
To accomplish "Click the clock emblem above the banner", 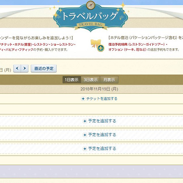I will [x=91, y=5].
